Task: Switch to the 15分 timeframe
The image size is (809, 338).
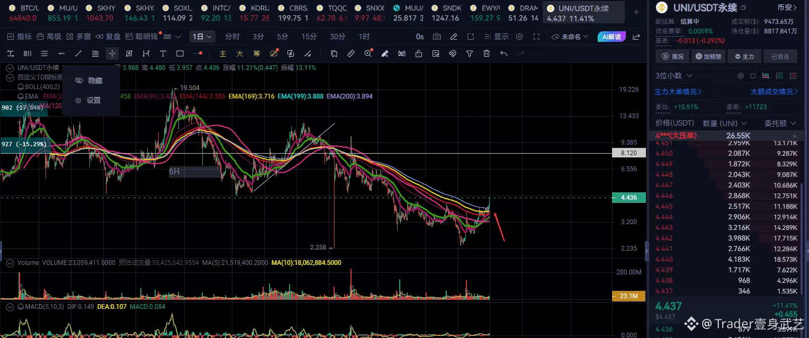Action: pos(309,37)
